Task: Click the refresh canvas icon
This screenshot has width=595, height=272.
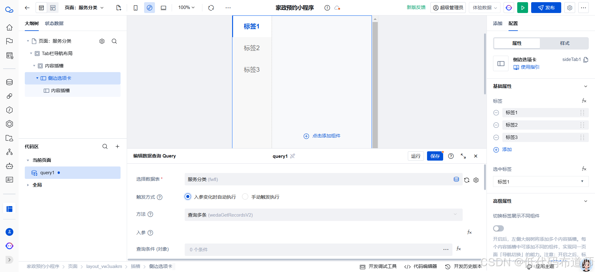Action: coord(211,8)
